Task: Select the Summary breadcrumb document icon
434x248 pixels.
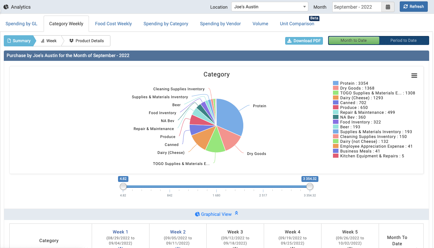Action: click(9, 40)
